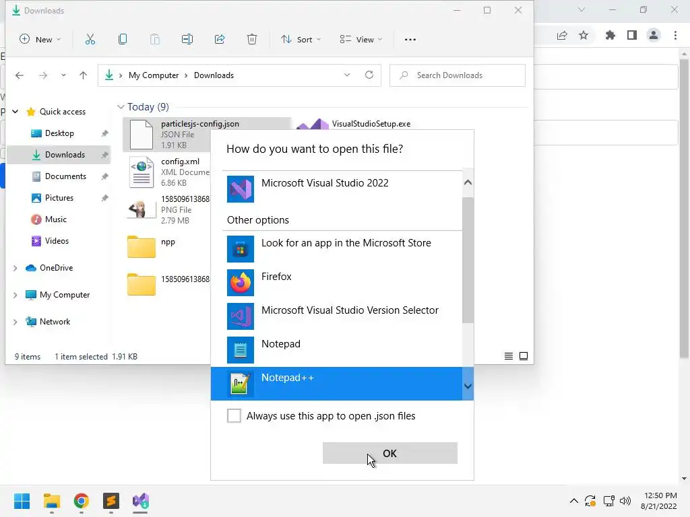Open Chrome from the taskbar

pos(82,501)
